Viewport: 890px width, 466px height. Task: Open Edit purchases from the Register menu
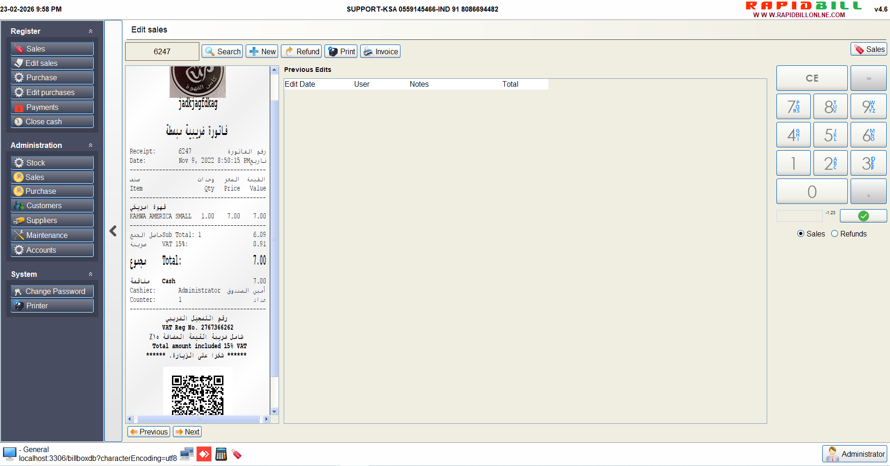coord(52,92)
